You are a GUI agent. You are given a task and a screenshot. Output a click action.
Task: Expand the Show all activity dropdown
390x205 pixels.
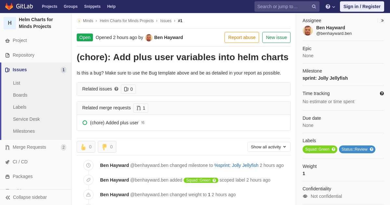coord(269,147)
